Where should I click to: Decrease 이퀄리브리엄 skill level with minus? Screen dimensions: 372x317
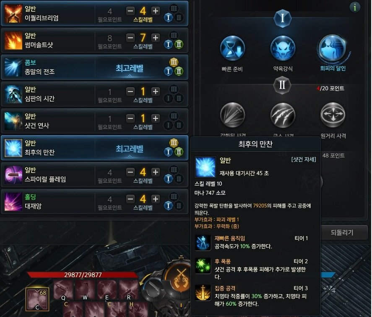[130, 10]
